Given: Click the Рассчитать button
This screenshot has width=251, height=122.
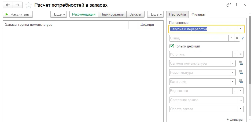Looking at the screenshot, I should click(18, 14).
